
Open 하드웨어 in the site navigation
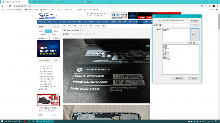pyautogui.click(x=106, y=22)
